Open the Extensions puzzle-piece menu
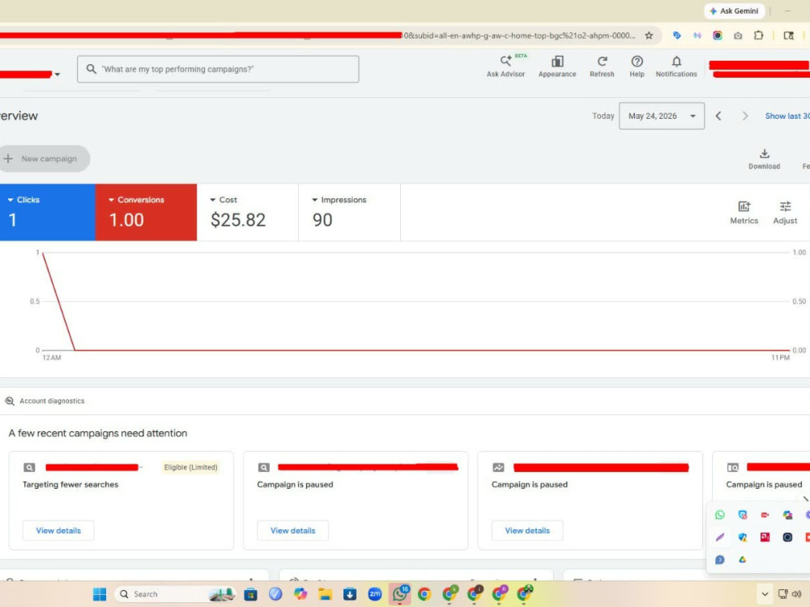Image resolution: width=810 pixels, height=607 pixels. 758,36
